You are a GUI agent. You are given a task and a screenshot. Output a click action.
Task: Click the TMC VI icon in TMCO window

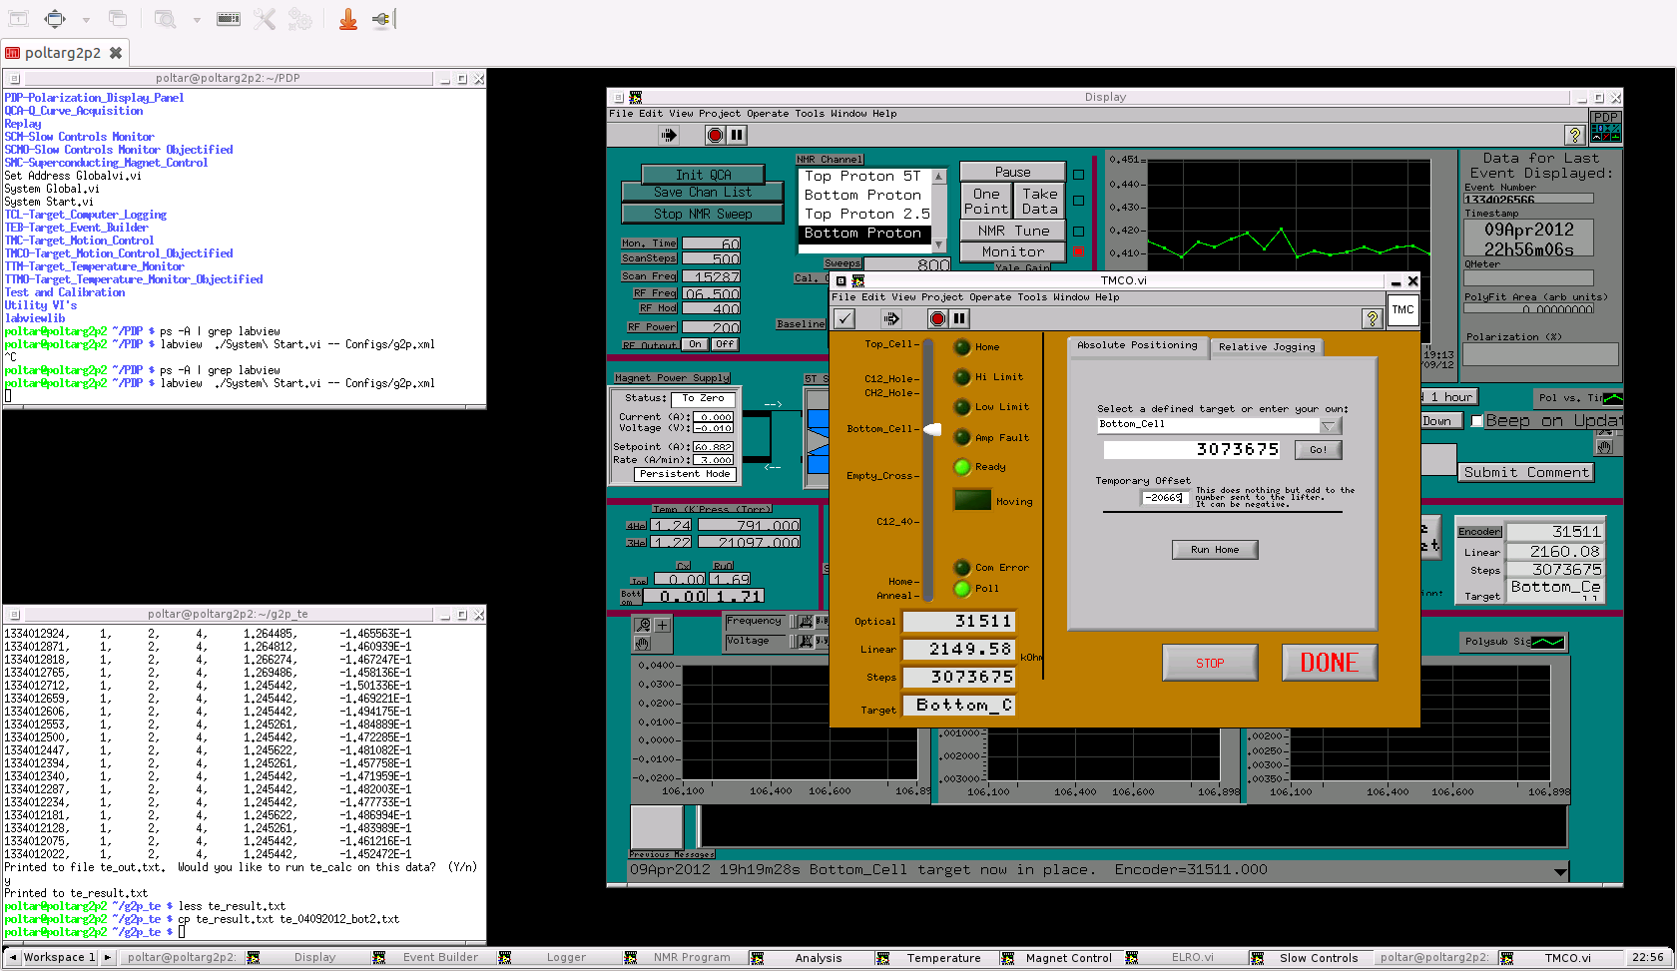[1402, 309]
